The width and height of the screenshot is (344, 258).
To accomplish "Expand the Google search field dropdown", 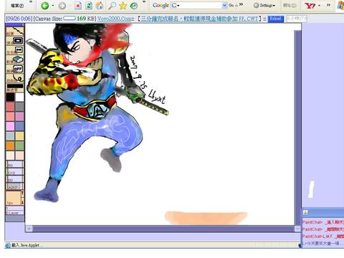I will [x=225, y=5].
